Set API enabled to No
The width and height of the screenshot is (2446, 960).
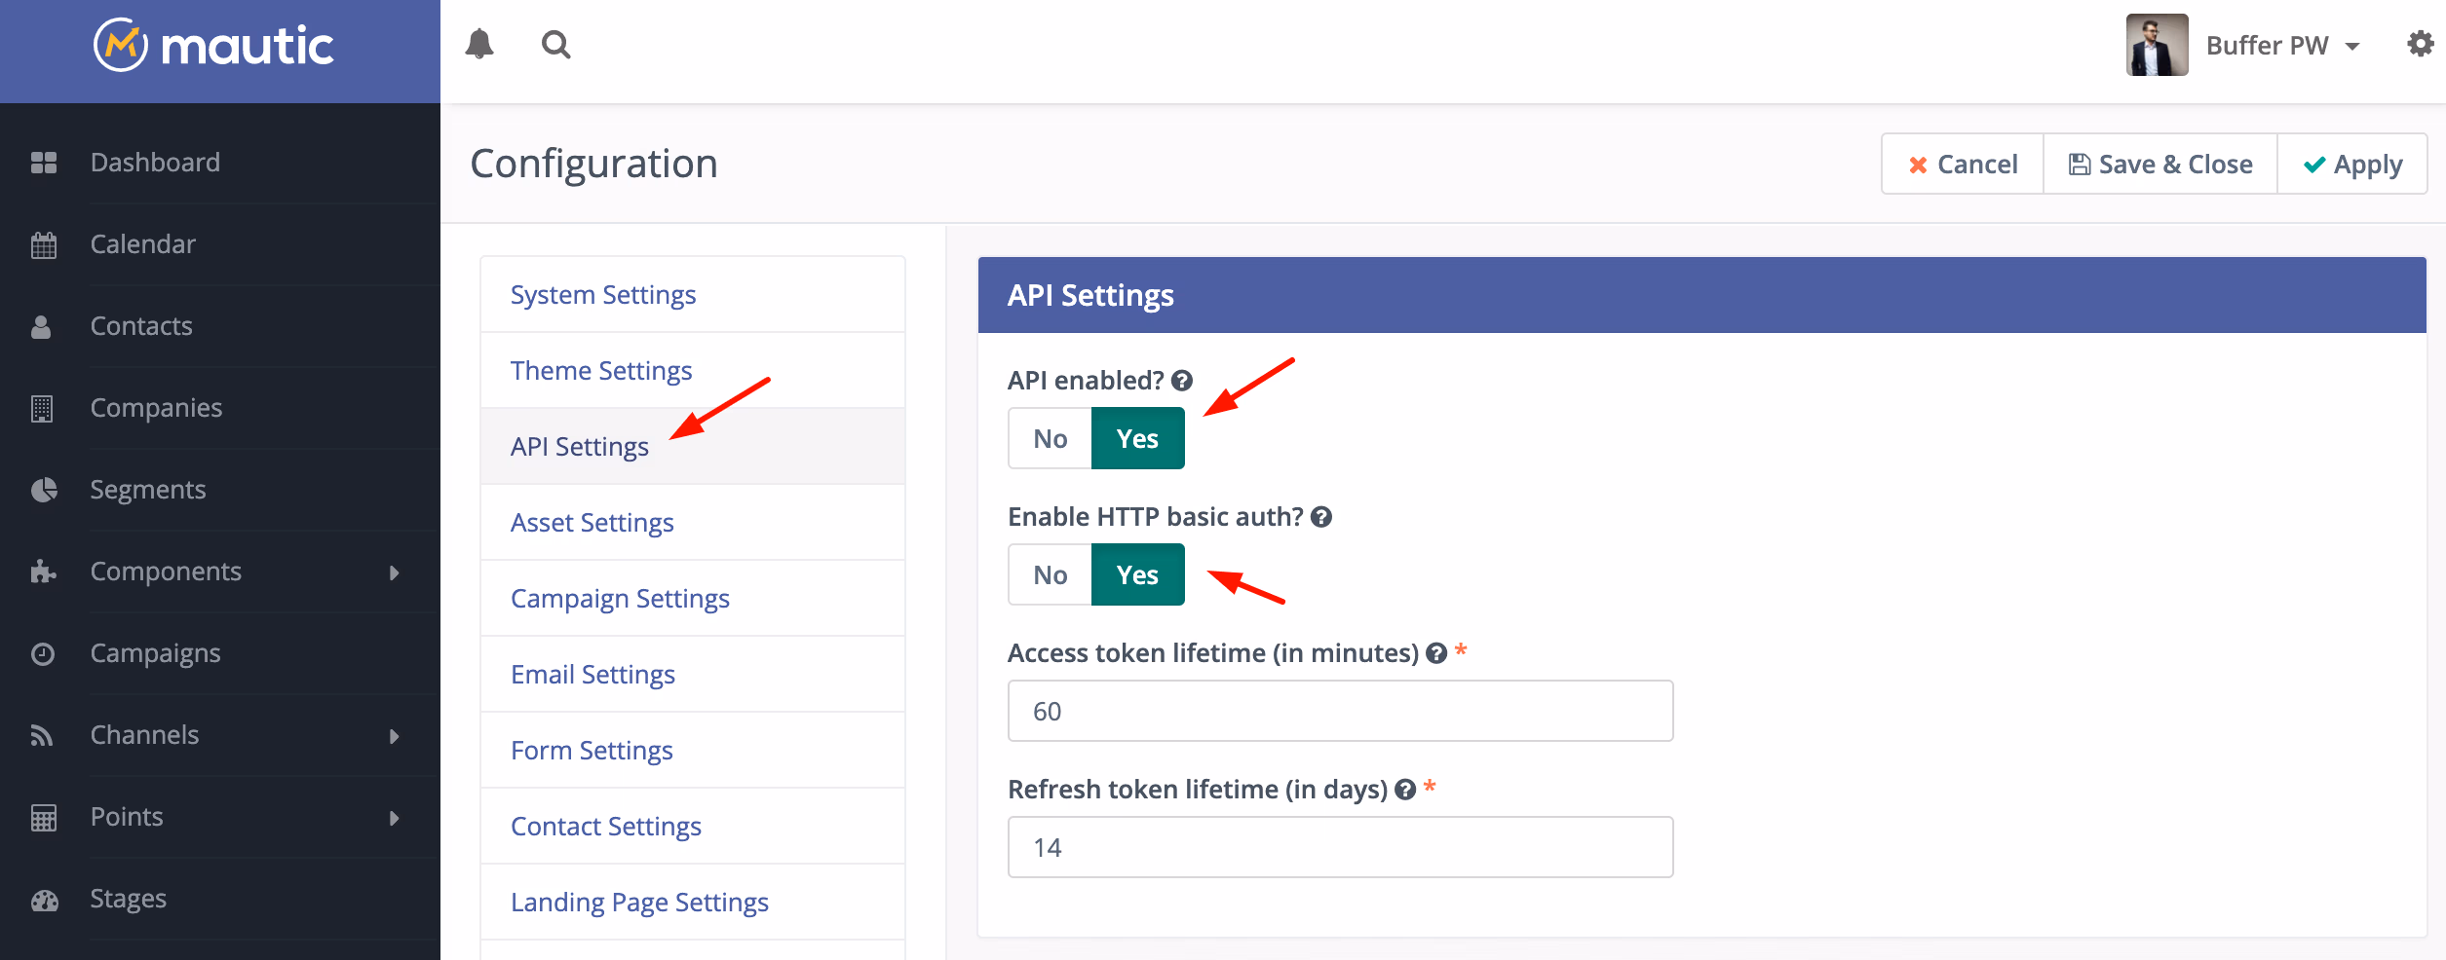[x=1050, y=439]
